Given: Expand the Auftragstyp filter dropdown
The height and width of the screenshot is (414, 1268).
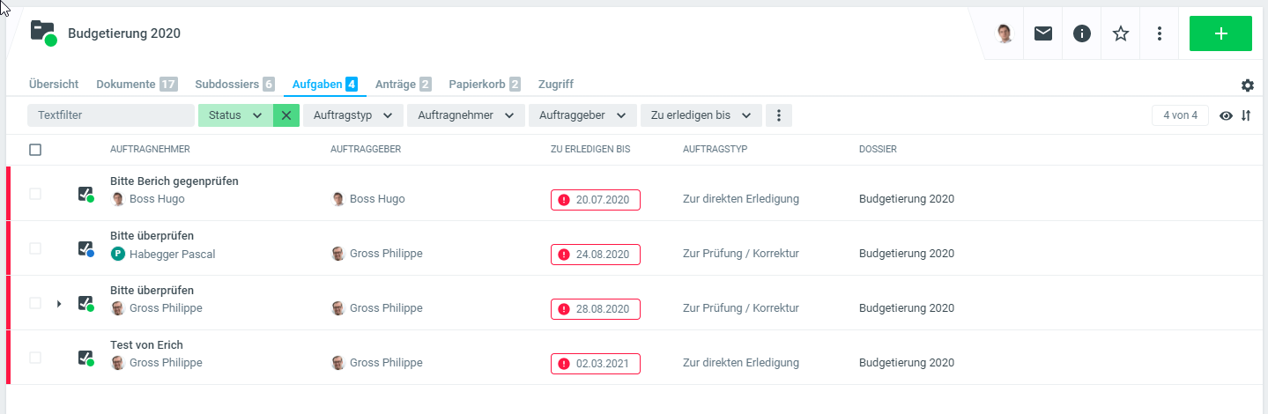Looking at the screenshot, I should click(352, 115).
